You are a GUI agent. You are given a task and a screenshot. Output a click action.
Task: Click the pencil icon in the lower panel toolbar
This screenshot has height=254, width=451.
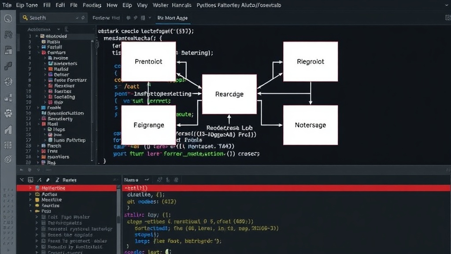point(48,180)
